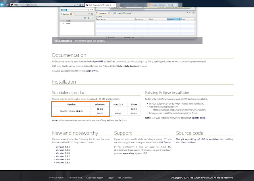Click the 'Help > Help Content' bold text
Screen dimensions: 254x181
[x=128, y=66]
